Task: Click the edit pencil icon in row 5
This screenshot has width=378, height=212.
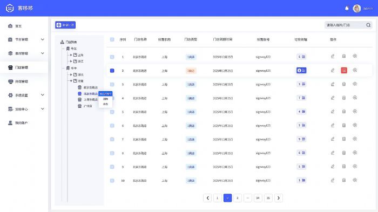Action: (x=333, y=112)
